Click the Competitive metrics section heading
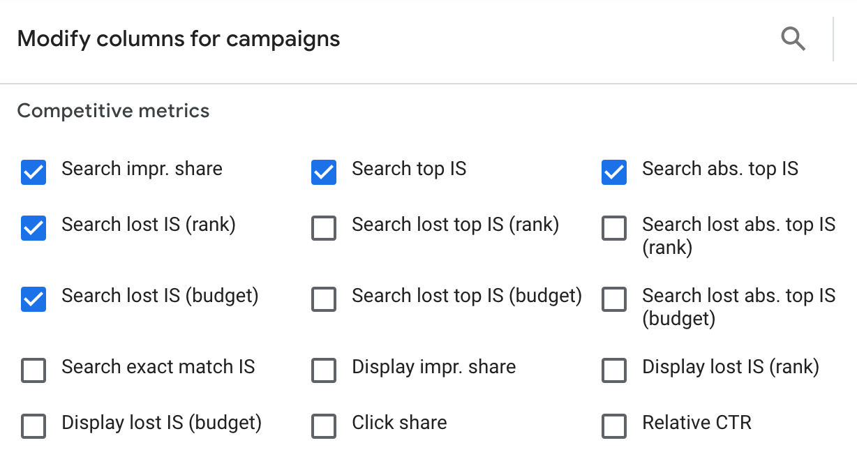 tap(113, 111)
